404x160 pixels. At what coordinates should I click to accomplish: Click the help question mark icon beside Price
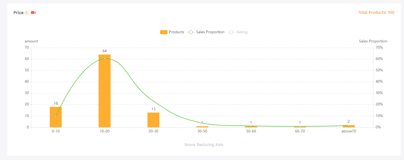27,13
